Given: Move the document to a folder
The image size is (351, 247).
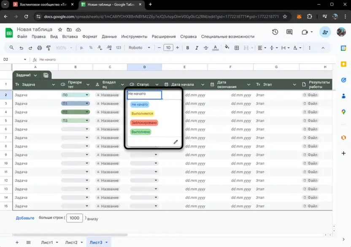Looking at the screenshot, I should (69, 30).
